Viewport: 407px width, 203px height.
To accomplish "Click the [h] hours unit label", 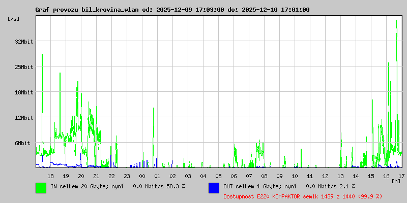I will coord(396,181).
